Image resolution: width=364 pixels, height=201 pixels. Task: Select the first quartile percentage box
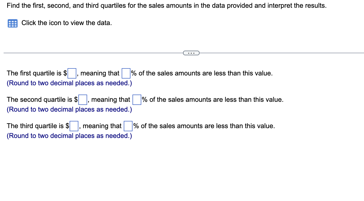pyautogui.click(x=126, y=73)
